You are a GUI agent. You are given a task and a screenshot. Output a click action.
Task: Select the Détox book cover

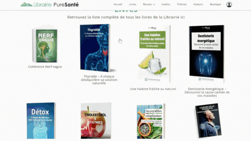tap(41, 121)
